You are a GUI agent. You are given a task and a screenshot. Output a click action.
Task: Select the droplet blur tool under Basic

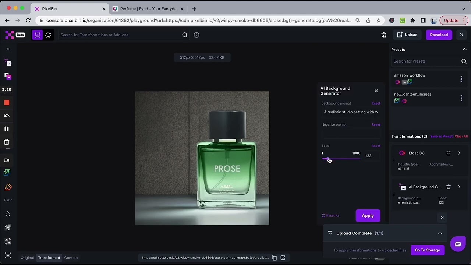pyautogui.click(x=8, y=214)
